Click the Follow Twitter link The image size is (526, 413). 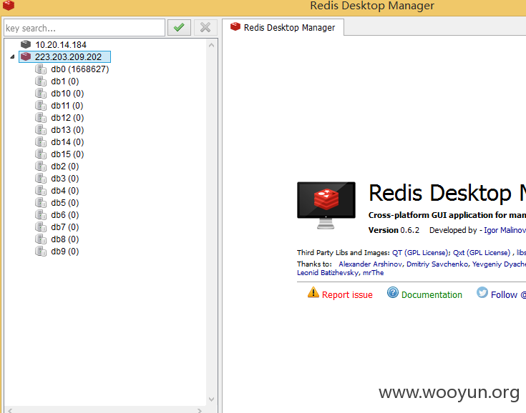pos(508,295)
